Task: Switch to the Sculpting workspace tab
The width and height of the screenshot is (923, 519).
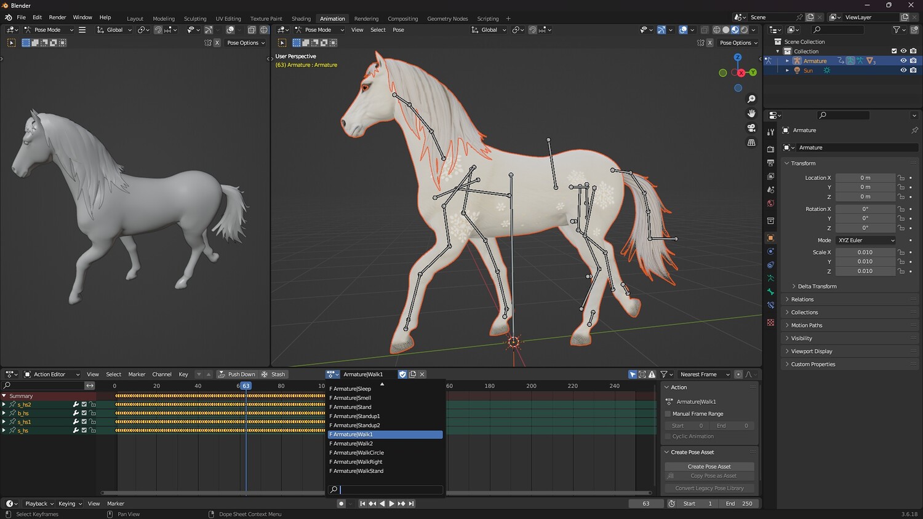Action: (x=195, y=18)
